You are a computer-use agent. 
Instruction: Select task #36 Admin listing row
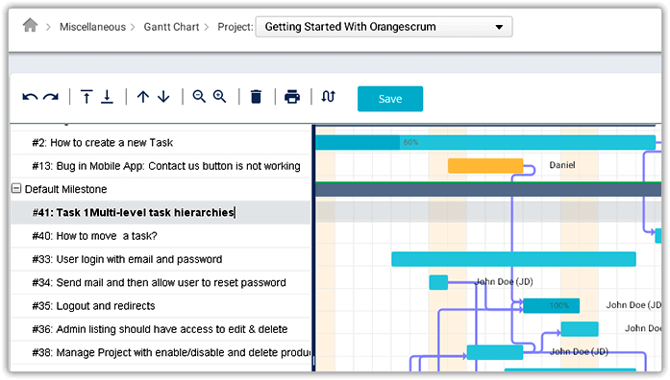[160, 329]
